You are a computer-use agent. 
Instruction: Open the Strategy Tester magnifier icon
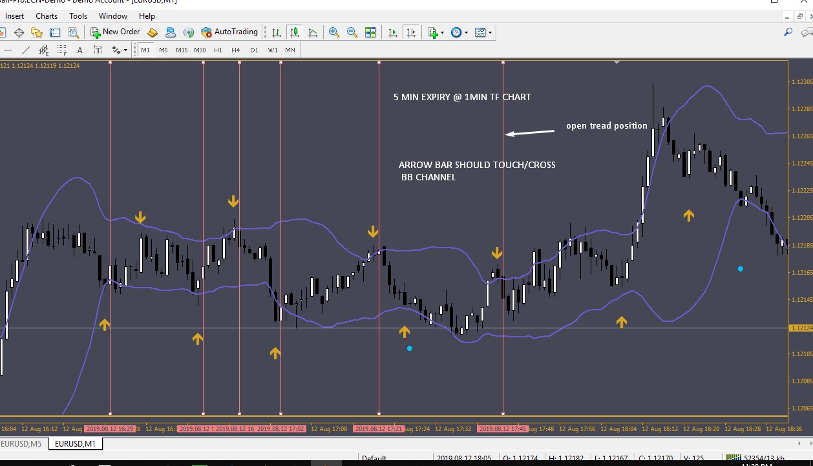pyautogui.click(x=74, y=32)
